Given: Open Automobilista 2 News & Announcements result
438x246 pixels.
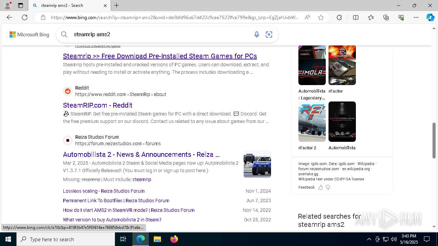Looking at the screenshot, I should point(141,154).
